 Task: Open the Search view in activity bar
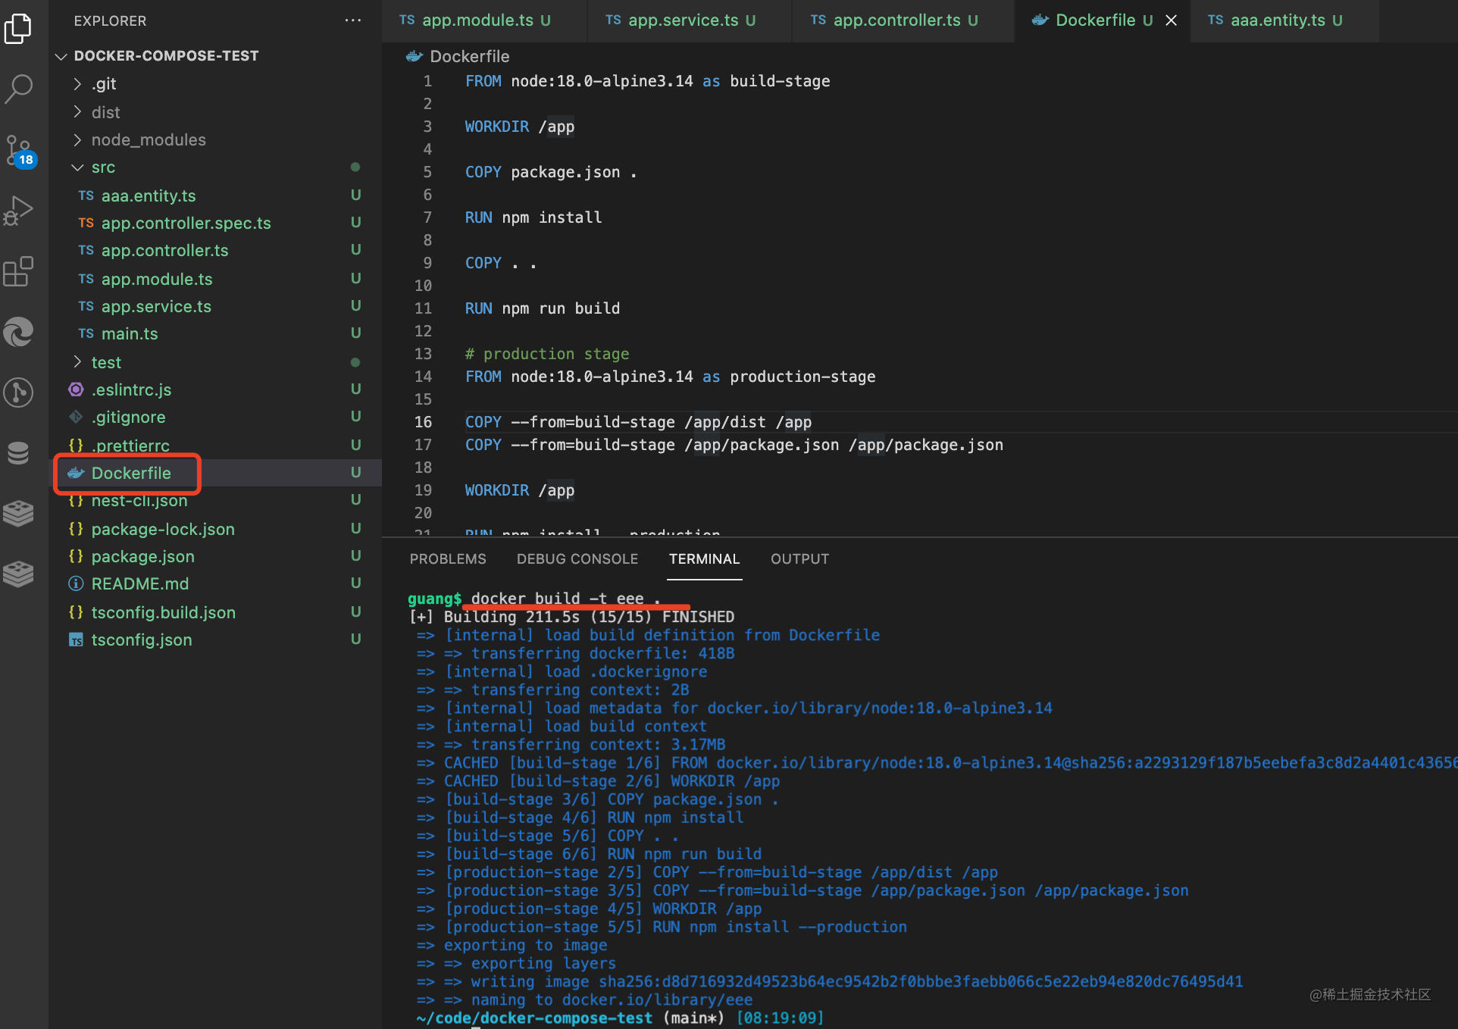tap(18, 88)
